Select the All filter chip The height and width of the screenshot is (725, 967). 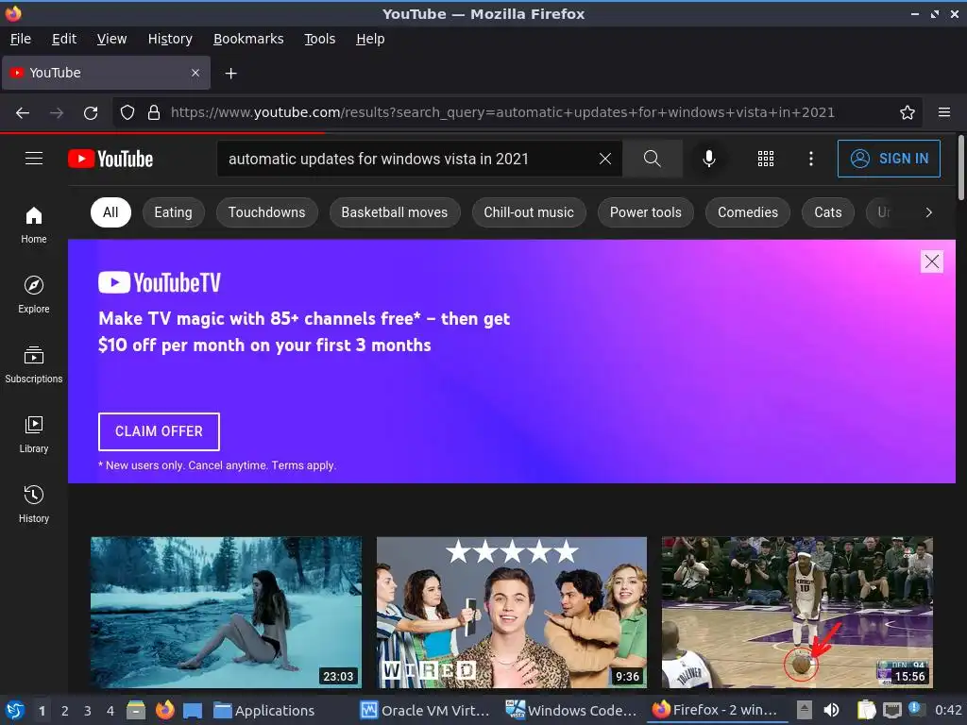(110, 212)
